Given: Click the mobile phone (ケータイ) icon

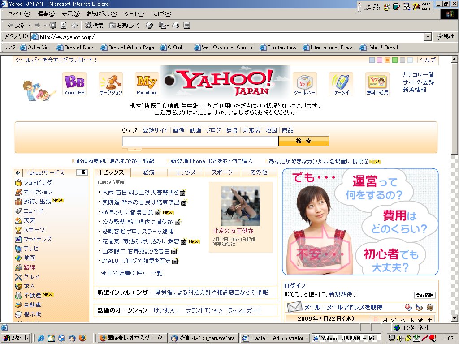Looking at the screenshot, I should [341, 84].
